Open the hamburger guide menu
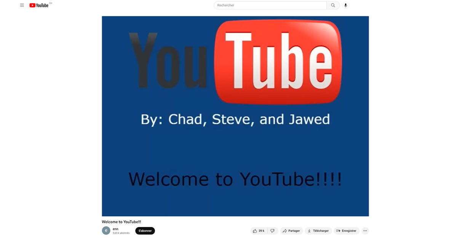The height and width of the screenshot is (240, 457). point(22,5)
